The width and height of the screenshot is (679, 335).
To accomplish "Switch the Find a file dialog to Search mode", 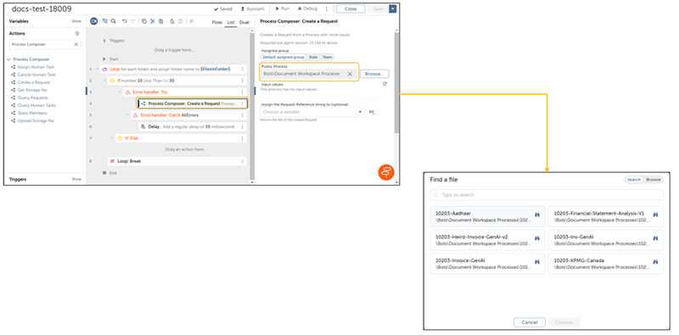I will (x=633, y=180).
